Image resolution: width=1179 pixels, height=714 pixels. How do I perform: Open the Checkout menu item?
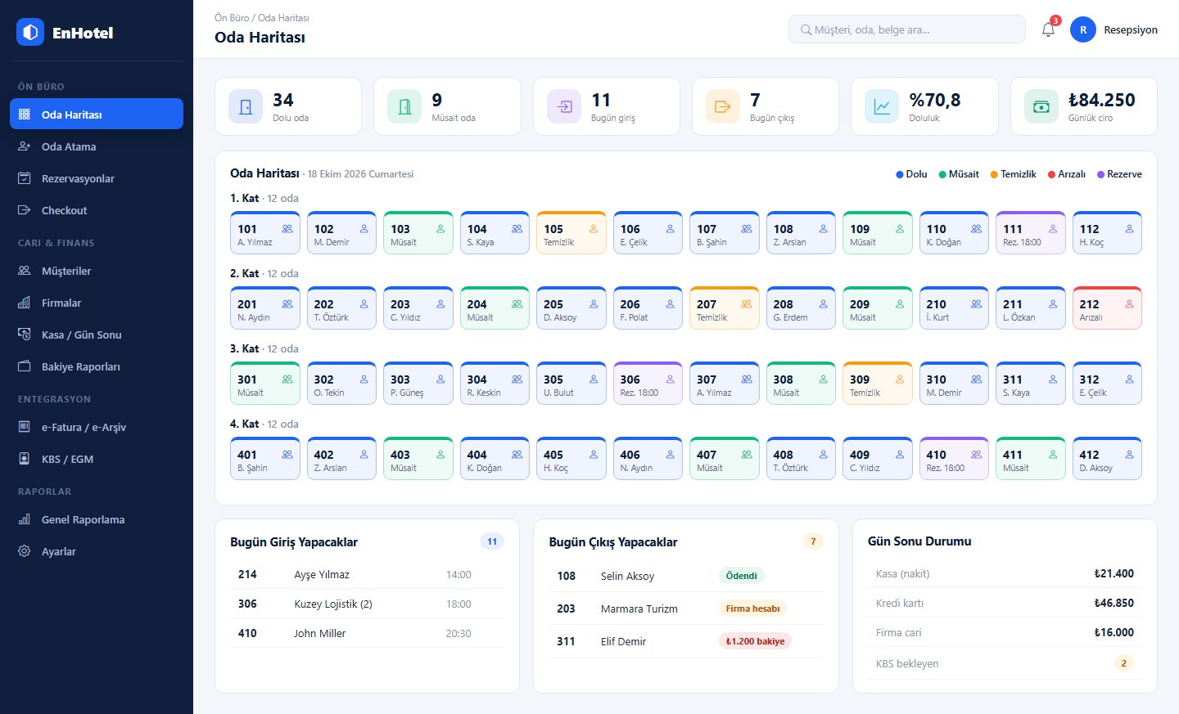click(x=97, y=210)
